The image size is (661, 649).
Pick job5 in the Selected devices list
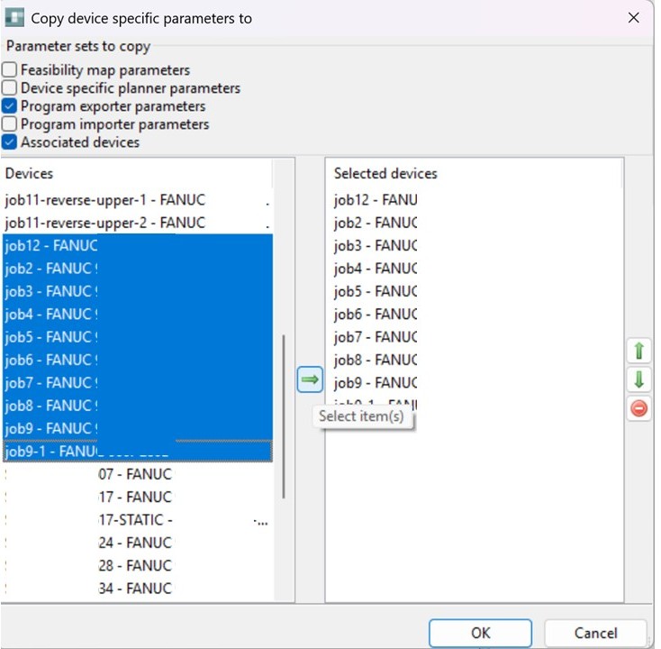pyautogui.click(x=375, y=291)
